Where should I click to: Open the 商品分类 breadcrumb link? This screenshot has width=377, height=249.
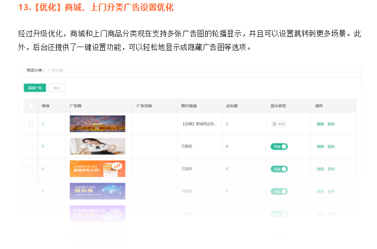coord(34,70)
